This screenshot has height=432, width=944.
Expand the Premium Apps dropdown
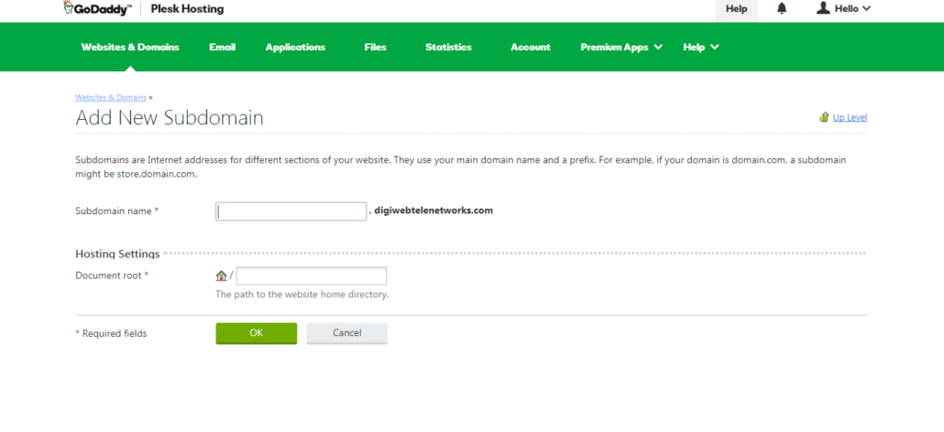pyautogui.click(x=621, y=47)
